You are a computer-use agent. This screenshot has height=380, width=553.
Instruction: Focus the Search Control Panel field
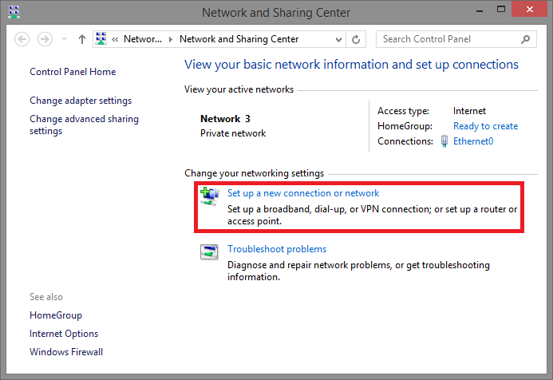point(447,39)
